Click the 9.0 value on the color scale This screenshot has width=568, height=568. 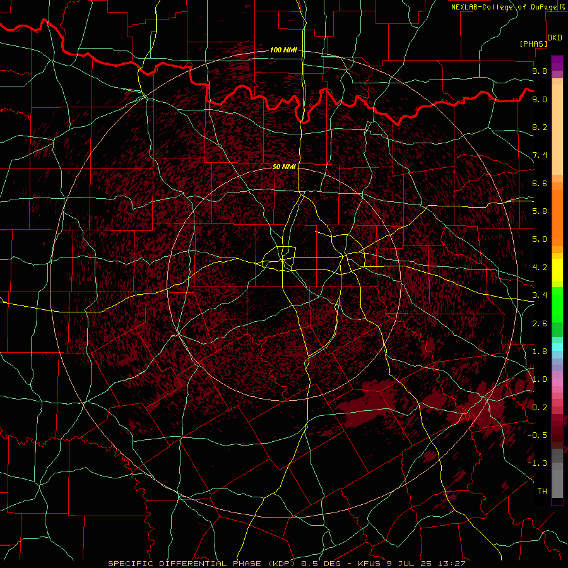(540, 99)
